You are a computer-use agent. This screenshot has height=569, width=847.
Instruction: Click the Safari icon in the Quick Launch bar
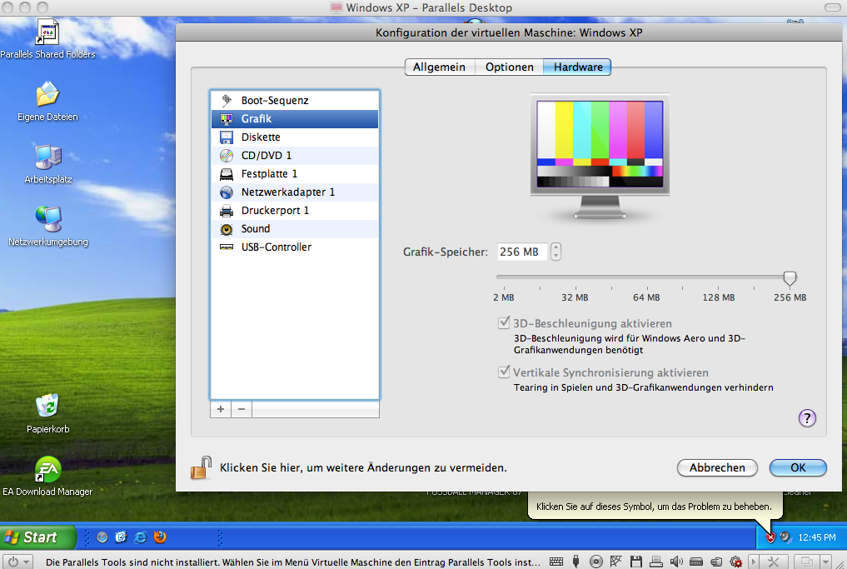[x=102, y=537]
